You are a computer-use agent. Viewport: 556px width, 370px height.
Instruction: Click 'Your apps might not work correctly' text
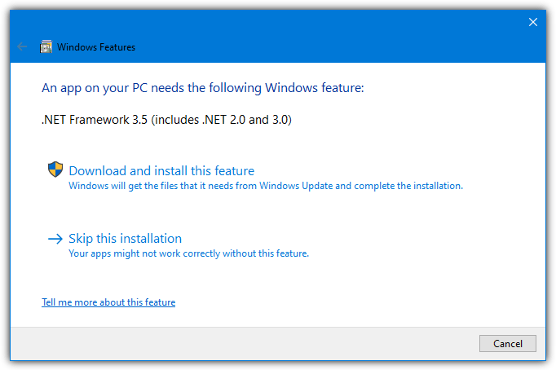coord(188,253)
